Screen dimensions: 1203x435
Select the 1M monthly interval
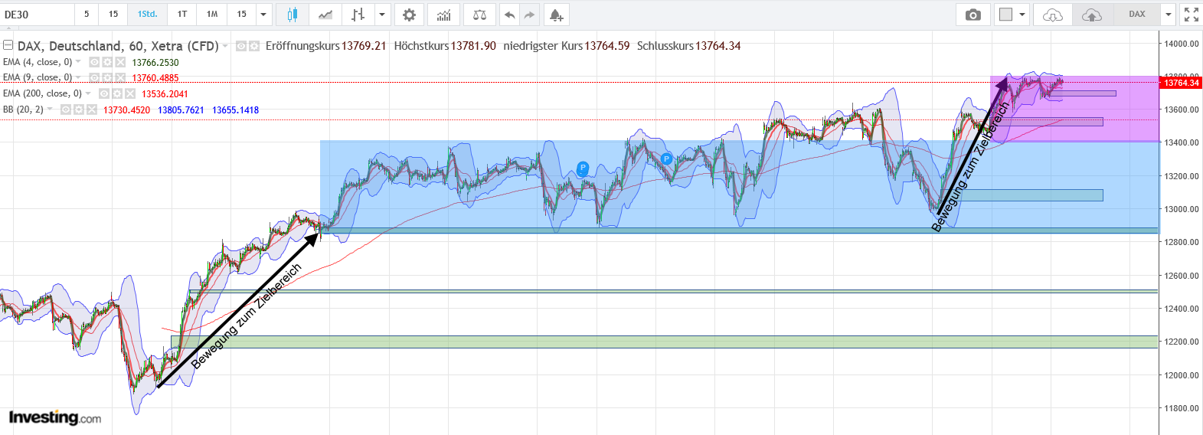(x=212, y=15)
